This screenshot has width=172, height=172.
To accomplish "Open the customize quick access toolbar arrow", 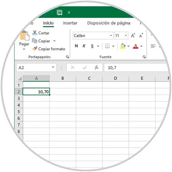I will (69, 12).
